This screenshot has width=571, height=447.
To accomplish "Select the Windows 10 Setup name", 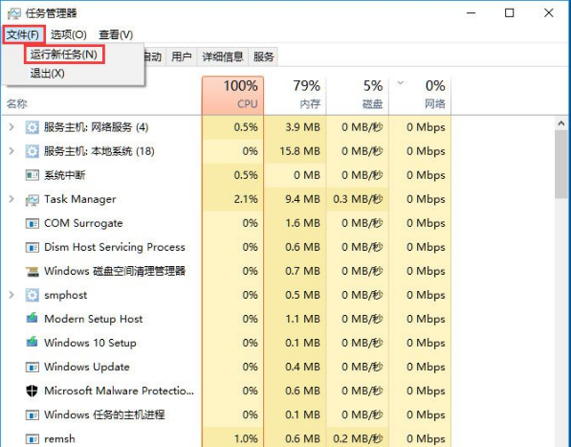I will click(90, 343).
